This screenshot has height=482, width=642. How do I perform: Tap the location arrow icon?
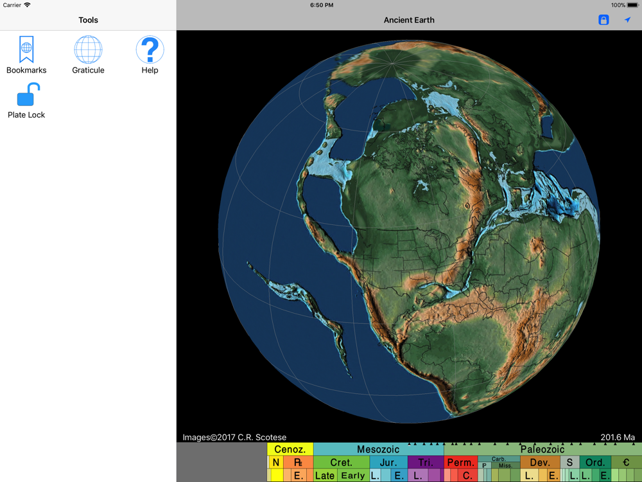tap(627, 20)
